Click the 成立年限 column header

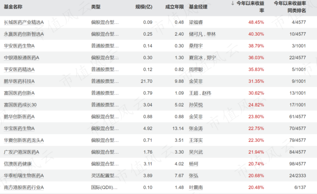(x=175, y=7)
